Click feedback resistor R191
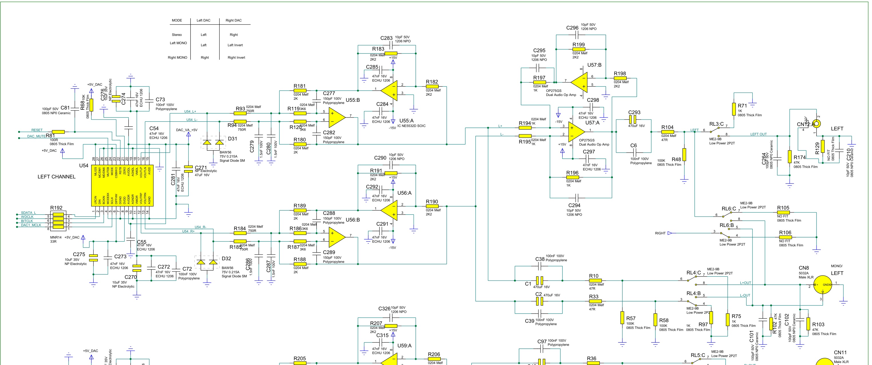This screenshot has width=872, height=365. click(391, 173)
